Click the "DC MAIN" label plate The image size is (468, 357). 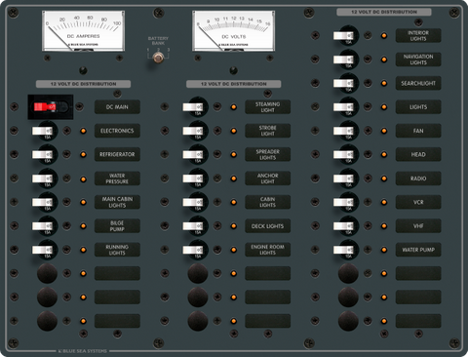click(117, 107)
